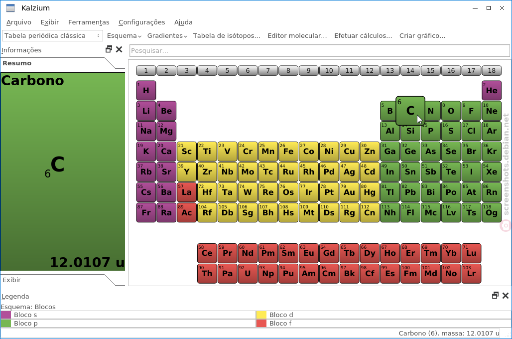Viewport: 512px width, 339px height.
Task: Select the Lithium (Li) element tile
Action: (146, 111)
